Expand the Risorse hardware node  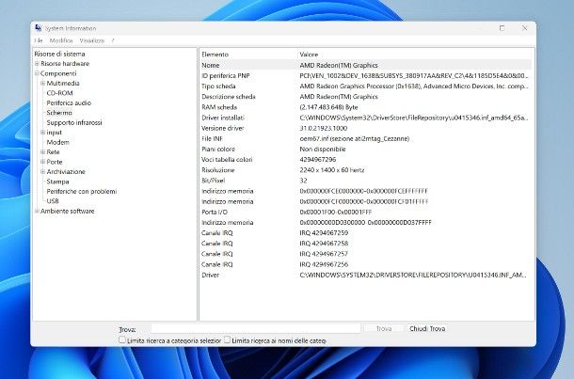tap(37, 64)
